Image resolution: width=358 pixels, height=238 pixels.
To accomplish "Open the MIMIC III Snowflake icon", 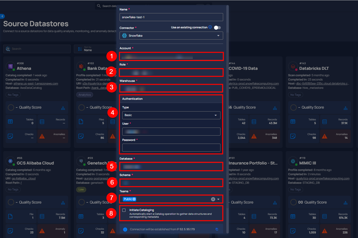I will tap(293, 161).
